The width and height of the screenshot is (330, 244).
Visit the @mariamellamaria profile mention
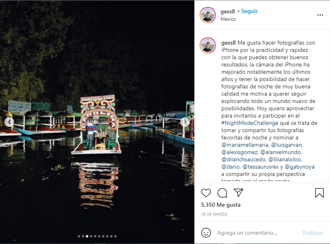pos(245,145)
